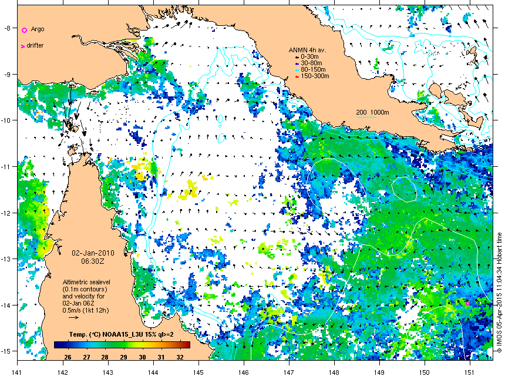Click the '02-Jan-2010' date label
The width and height of the screenshot is (505, 376).
click(x=93, y=253)
